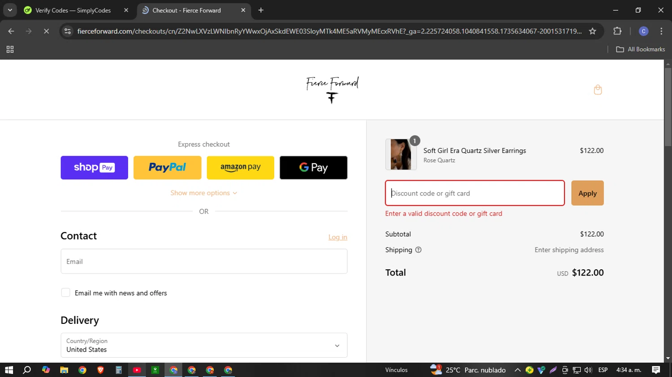Viewport: 672px width, 377px height.
Task: Open the Calculator taskbar icon
Action: (119, 370)
